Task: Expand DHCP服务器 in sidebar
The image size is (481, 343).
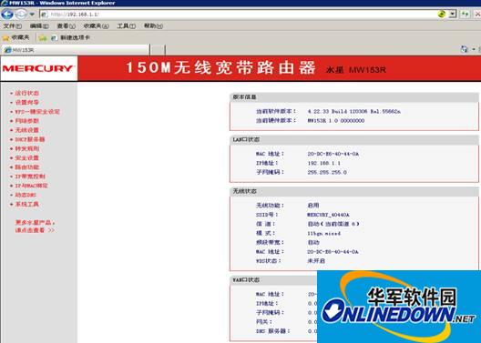Action: coord(30,139)
